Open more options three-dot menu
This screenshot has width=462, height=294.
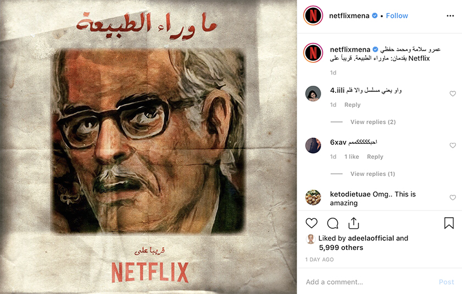coord(450,16)
